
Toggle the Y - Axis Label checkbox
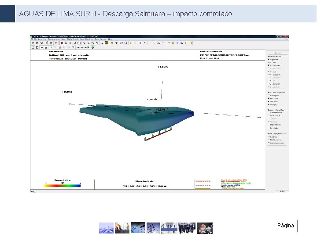pos(269,75)
